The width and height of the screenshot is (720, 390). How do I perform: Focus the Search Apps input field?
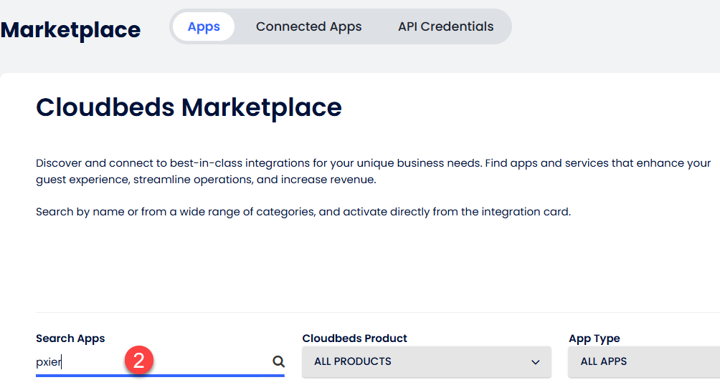(x=201, y=362)
